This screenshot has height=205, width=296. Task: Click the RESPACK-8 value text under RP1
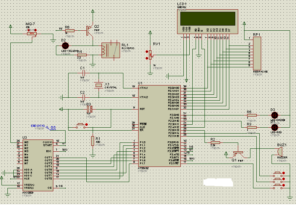(x=260, y=72)
